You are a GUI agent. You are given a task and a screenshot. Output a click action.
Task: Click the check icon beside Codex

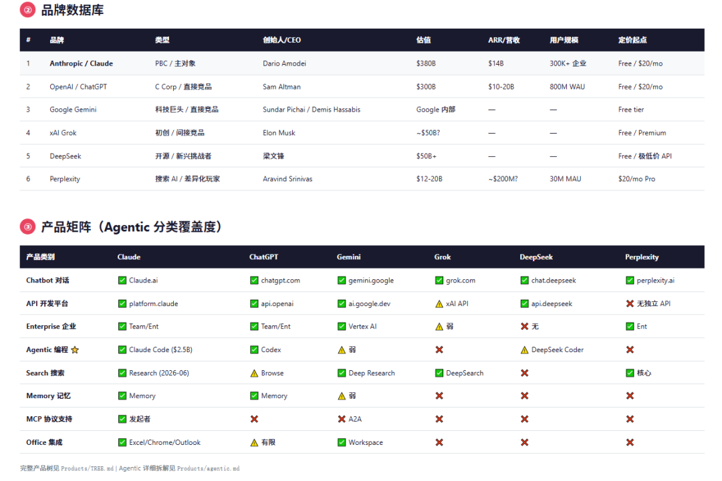[x=254, y=350]
